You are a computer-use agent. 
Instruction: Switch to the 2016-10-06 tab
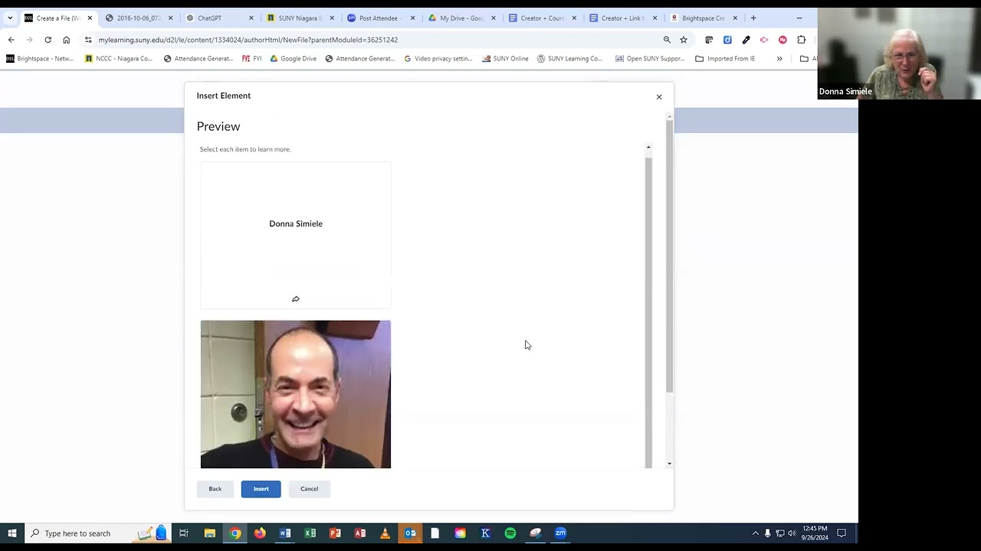(x=136, y=18)
